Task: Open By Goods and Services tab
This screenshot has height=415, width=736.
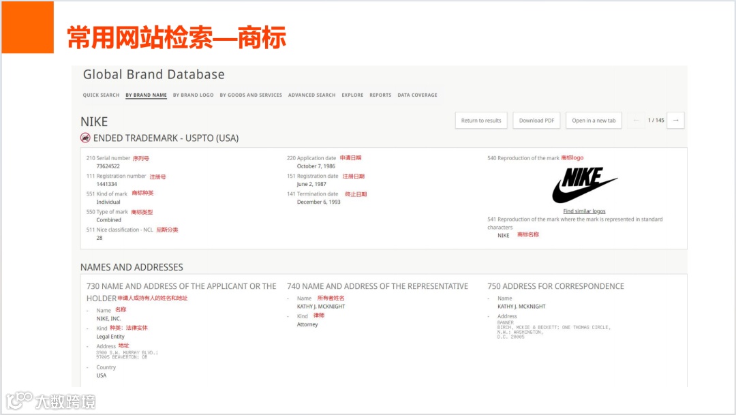Action: [251, 95]
